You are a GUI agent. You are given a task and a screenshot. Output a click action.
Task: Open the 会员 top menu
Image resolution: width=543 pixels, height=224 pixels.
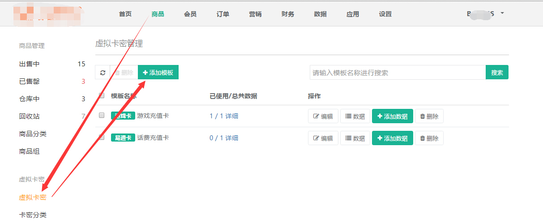click(190, 14)
